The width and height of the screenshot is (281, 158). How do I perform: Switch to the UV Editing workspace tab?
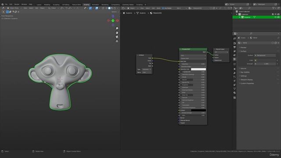(x=65, y=5)
